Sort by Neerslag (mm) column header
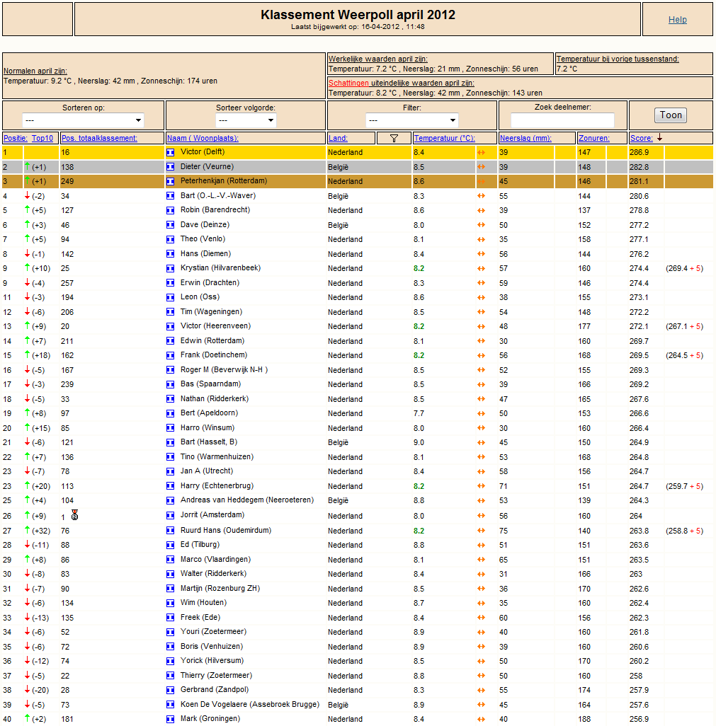716x726 pixels. click(x=525, y=138)
